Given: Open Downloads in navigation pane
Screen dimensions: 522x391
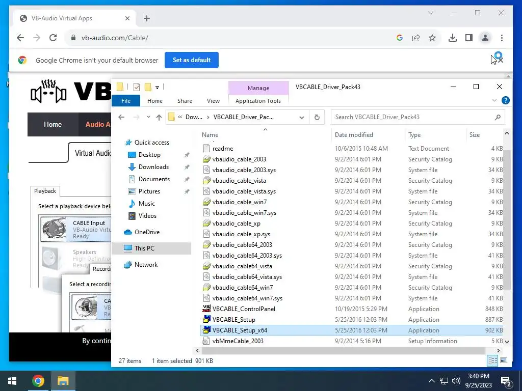Looking at the screenshot, I should pos(153,167).
